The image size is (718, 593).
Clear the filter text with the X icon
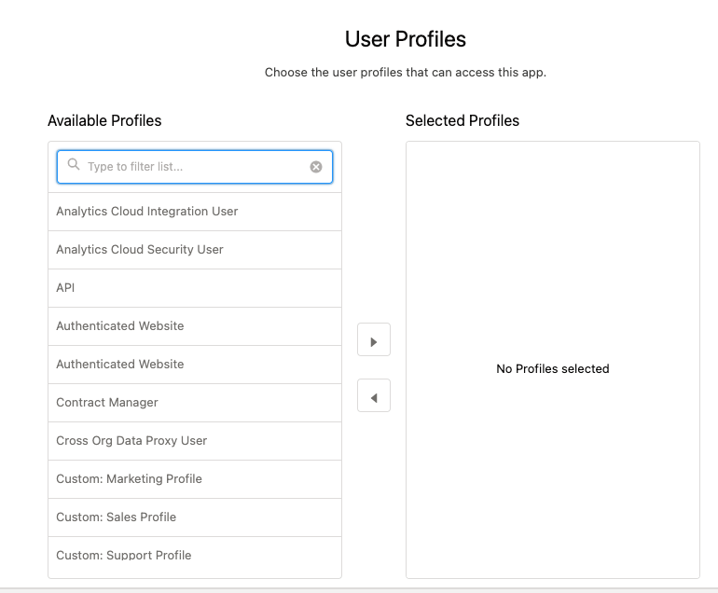click(x=316, y=167)
